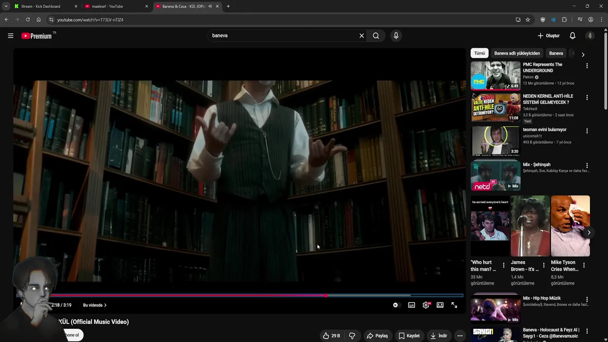This screenshot has width=608, height=342.
Task: Install app icon in address bar
Action: [x=518, y=19]
